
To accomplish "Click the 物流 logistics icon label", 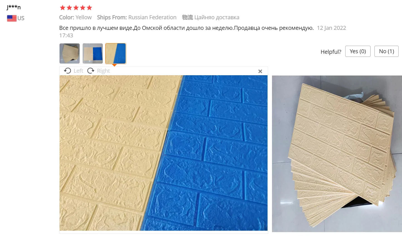I will click(187, 17).
